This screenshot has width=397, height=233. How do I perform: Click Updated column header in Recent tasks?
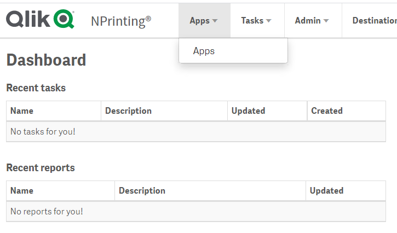coord(267,111)
